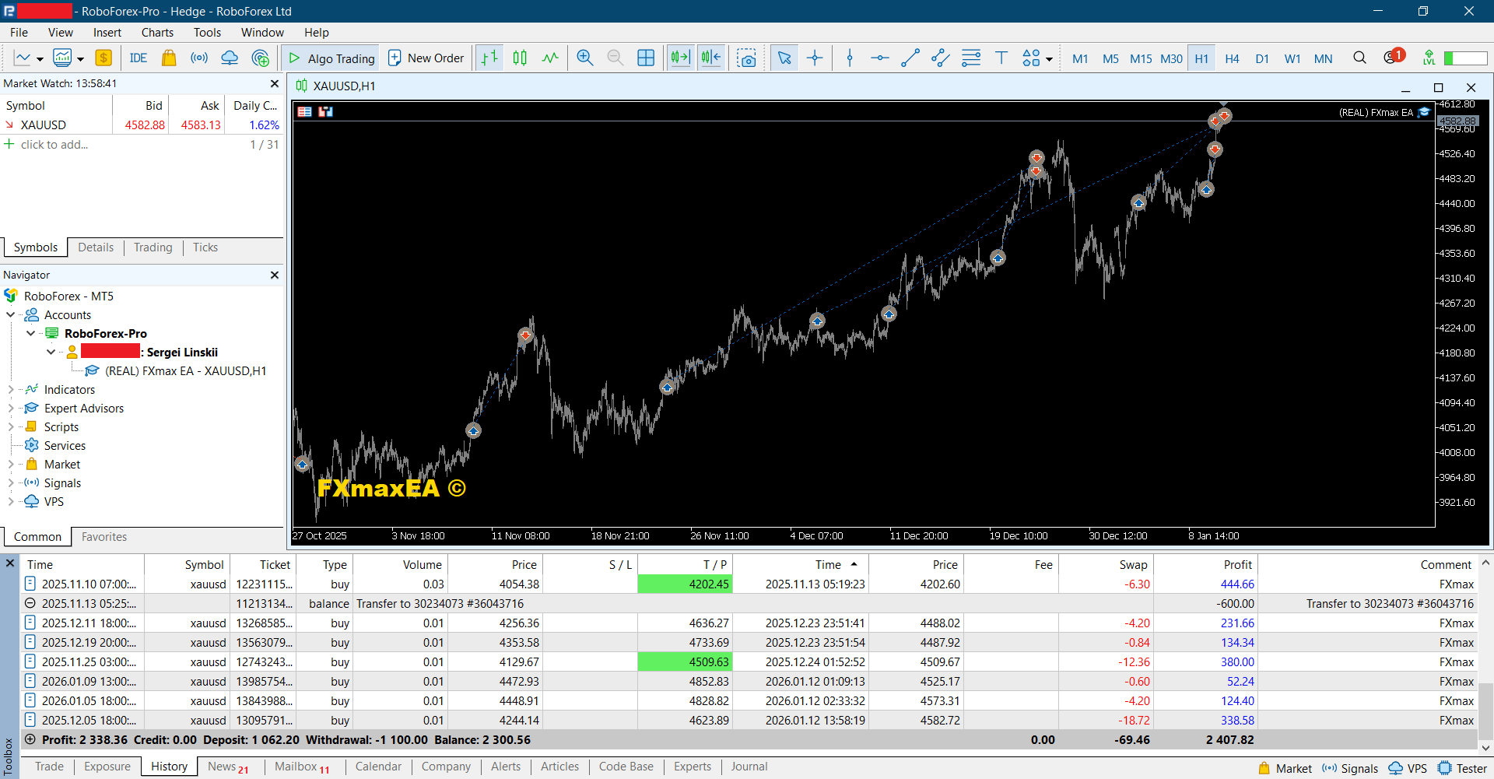Expand the Indicators tree node
The height and width of the screenshot is (779, 1494).
(10, 390)
